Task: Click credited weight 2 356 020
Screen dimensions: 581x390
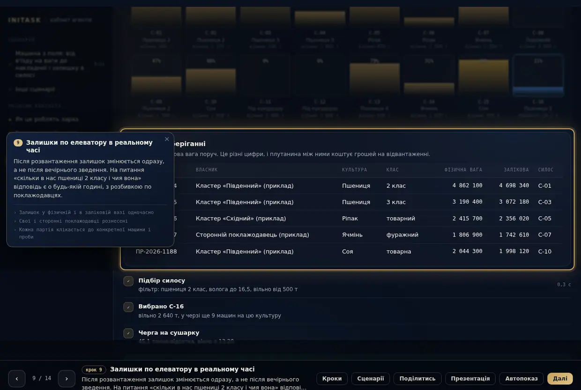Action: pos(514,219)
